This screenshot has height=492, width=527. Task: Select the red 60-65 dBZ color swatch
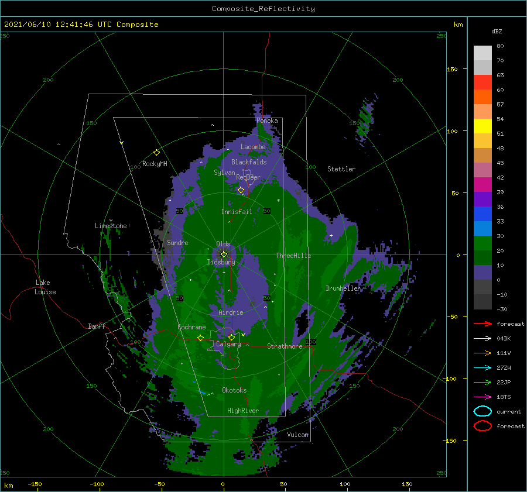[482, 82]
